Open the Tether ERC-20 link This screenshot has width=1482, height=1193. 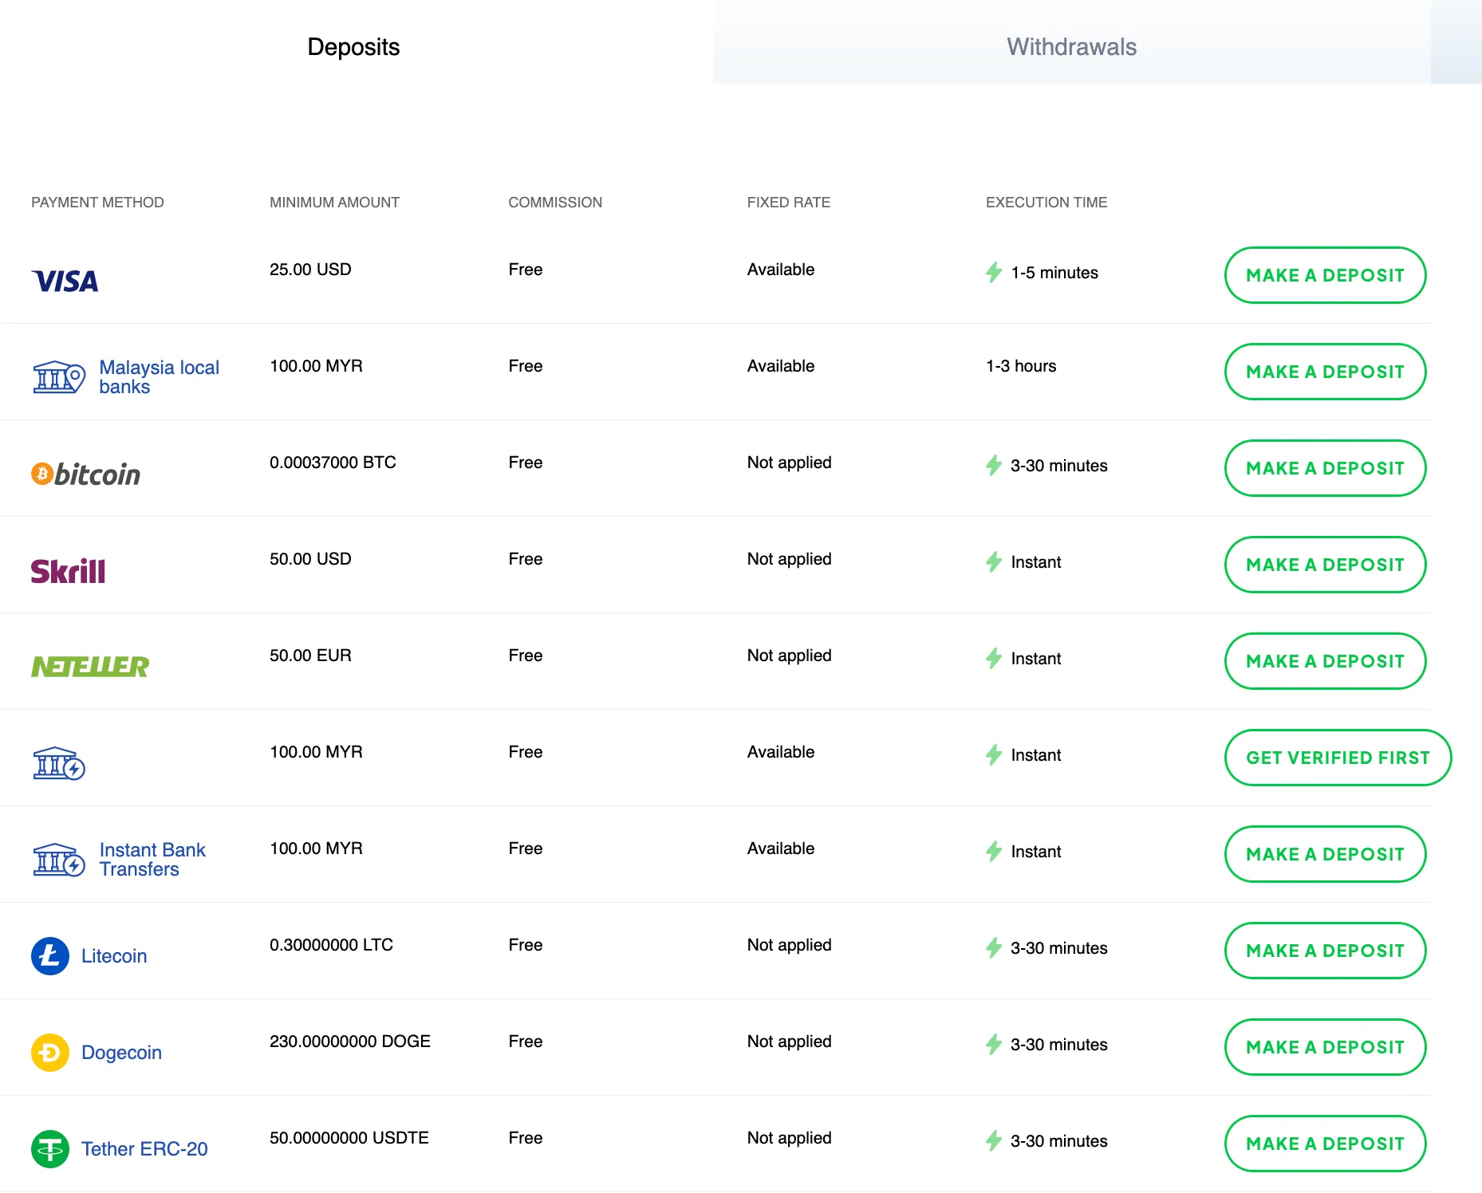pyautogui.click(x=144, y=1149)
